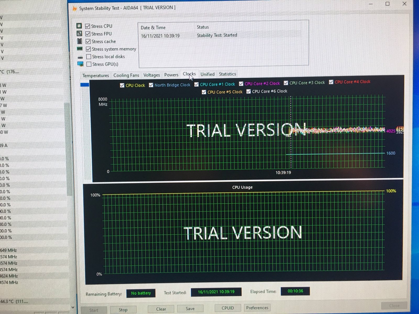Switch to the Temperatures tab
The image size is (419, 314).
coord(96,76)
